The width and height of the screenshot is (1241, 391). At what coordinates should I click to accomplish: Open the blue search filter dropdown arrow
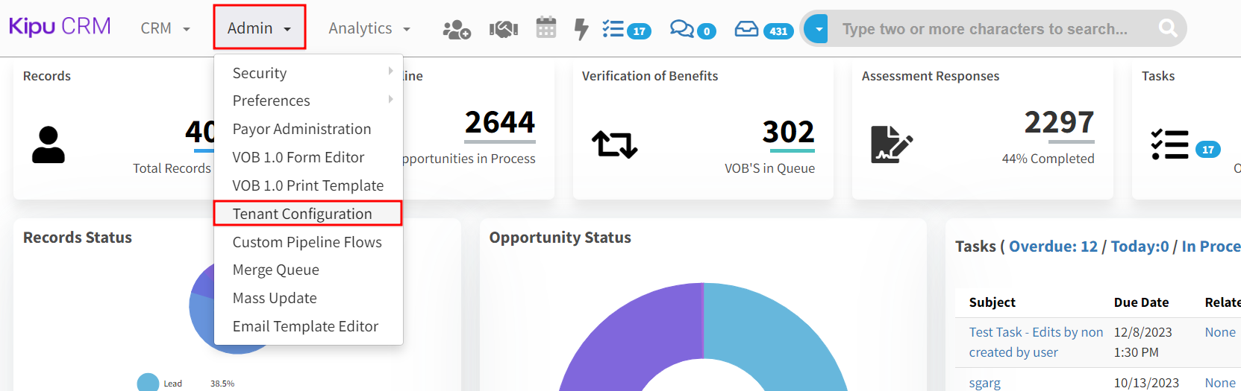point(819,29)
